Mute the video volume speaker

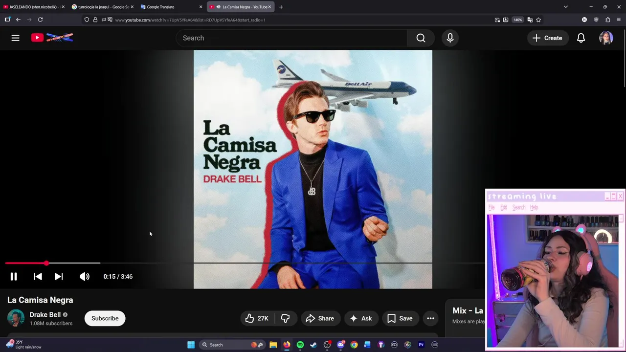85,276
